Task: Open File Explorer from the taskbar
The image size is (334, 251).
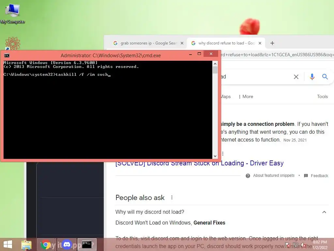Action: point(26,245)
